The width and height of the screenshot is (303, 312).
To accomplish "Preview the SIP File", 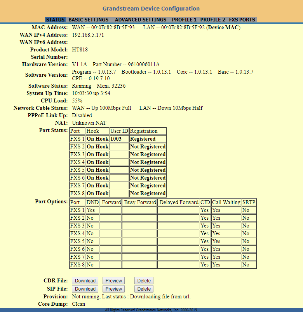I will tap(113, 289).
